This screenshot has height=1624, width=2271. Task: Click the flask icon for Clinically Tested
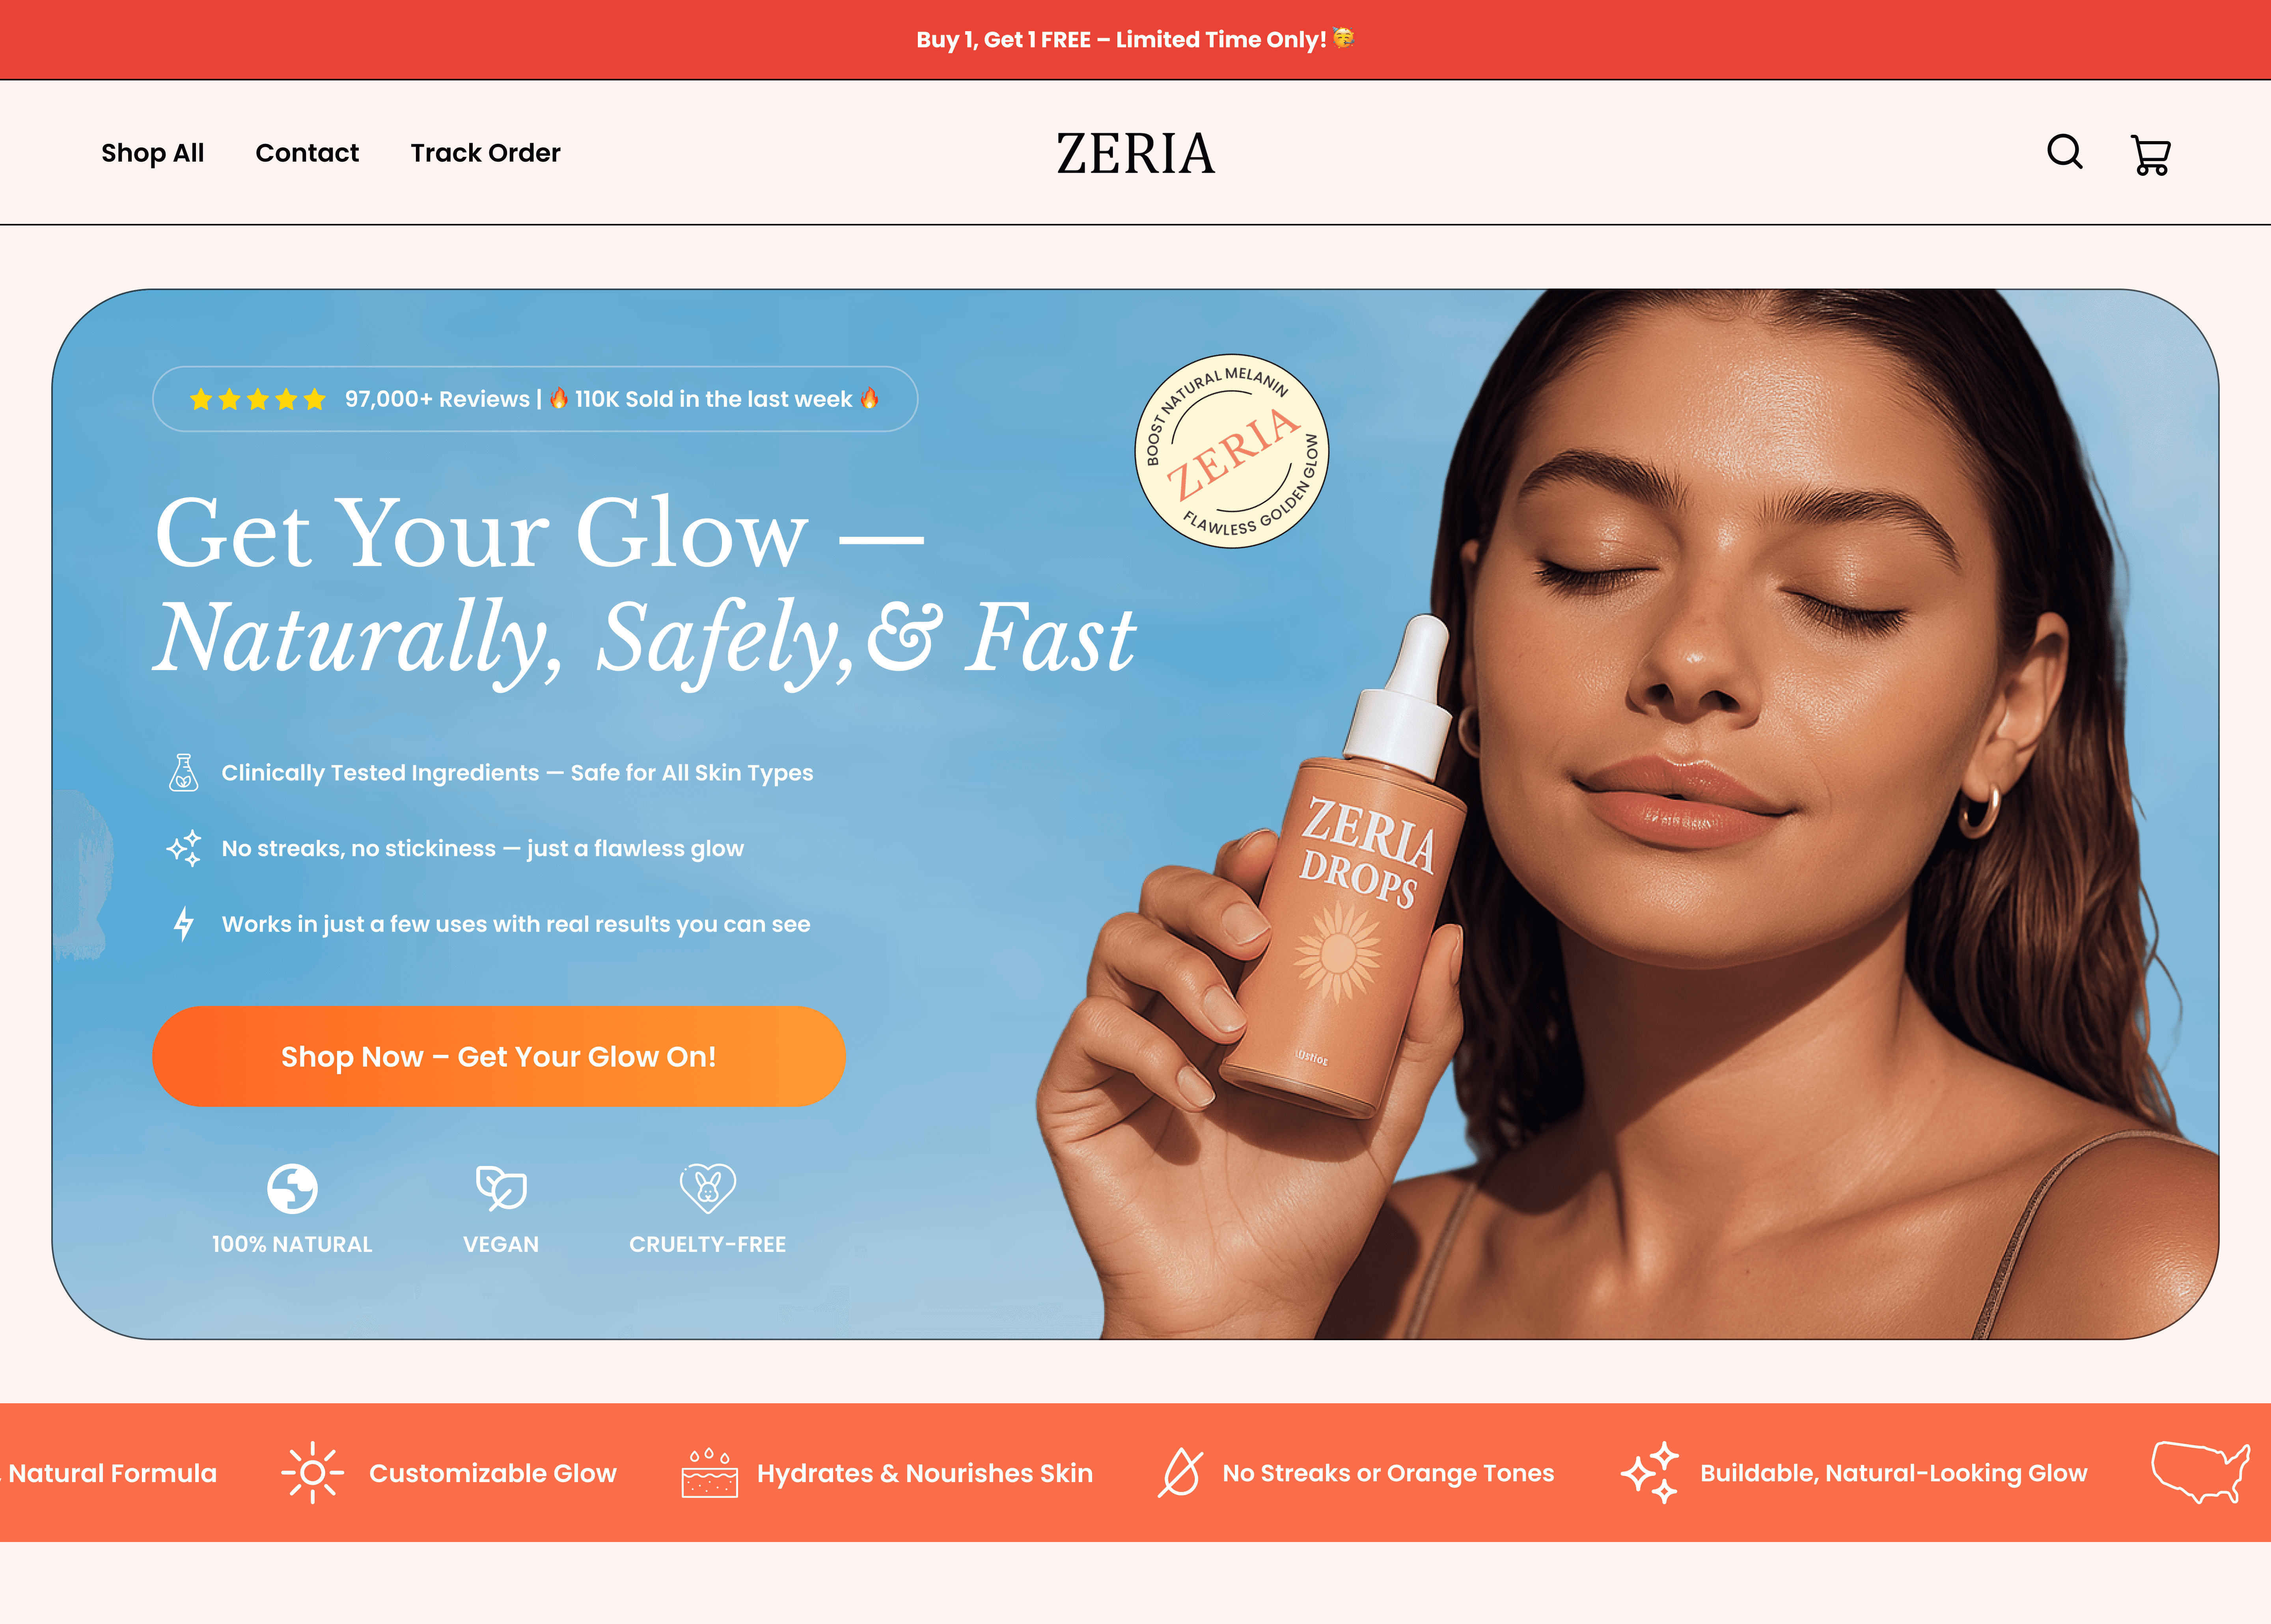pyautogui.click(x=183, y=773)
